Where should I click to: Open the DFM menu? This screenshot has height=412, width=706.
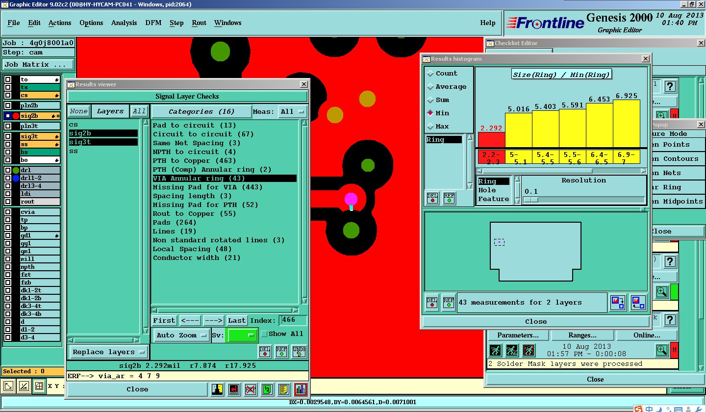(153, 23)
